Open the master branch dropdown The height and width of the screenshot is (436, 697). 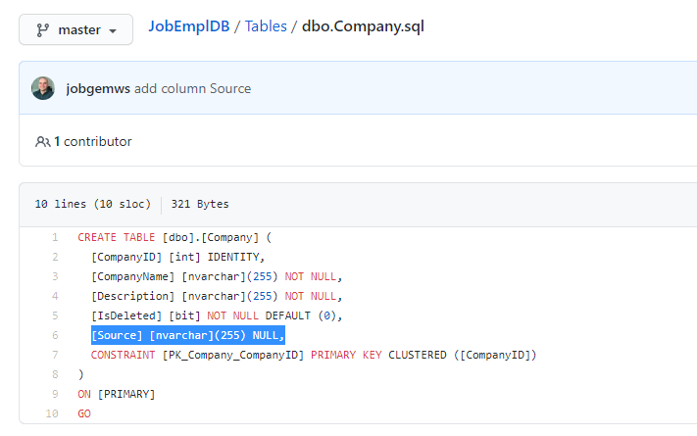76,29
